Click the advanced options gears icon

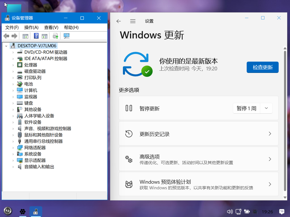(x=129, y=159)
